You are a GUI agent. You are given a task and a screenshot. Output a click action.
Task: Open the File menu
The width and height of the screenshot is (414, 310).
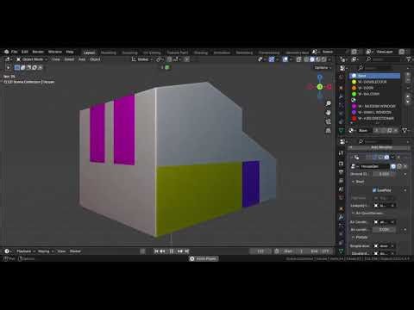(15, 52)
